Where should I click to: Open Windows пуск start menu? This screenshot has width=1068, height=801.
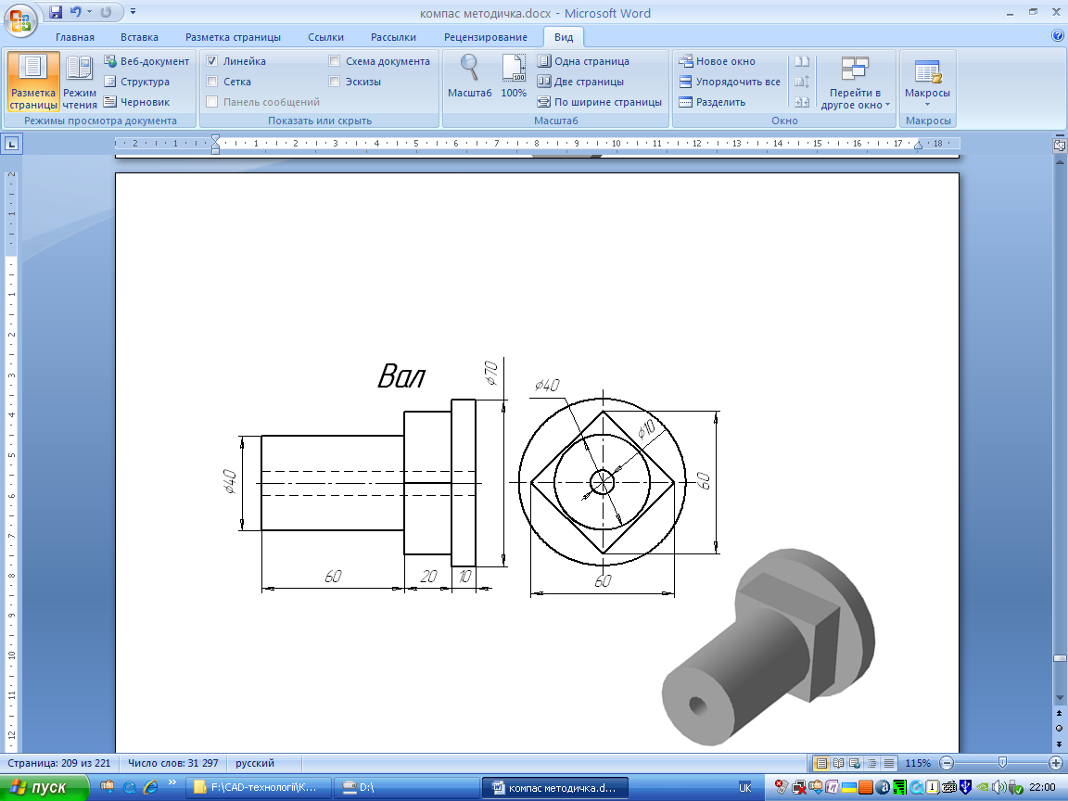tap(44, 788)
